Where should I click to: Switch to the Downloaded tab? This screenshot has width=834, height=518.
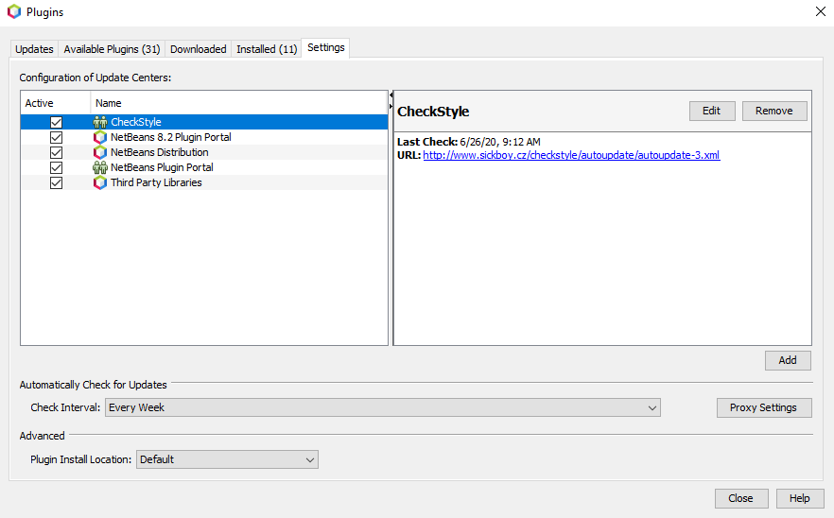(198, 49)
